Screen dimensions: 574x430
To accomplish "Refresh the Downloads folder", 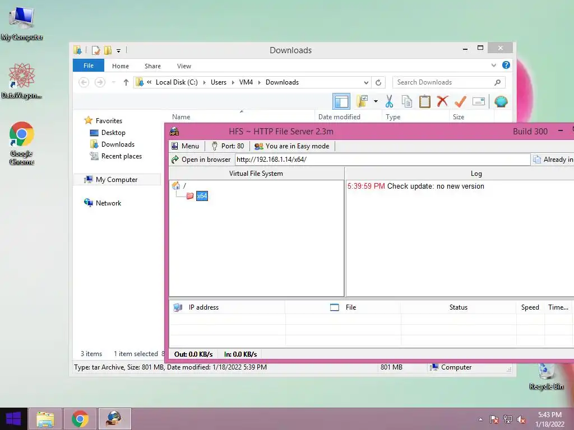I will (x=378, y=83).
